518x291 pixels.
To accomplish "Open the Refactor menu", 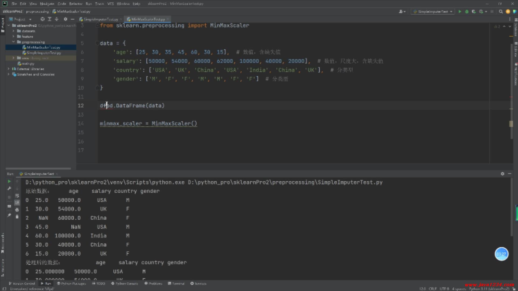I will tap(76, 4).
